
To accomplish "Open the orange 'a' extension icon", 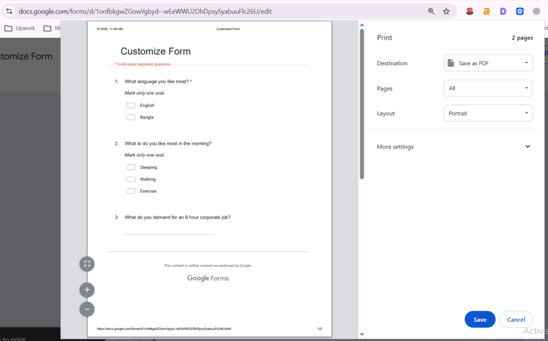I will (486, 11).
